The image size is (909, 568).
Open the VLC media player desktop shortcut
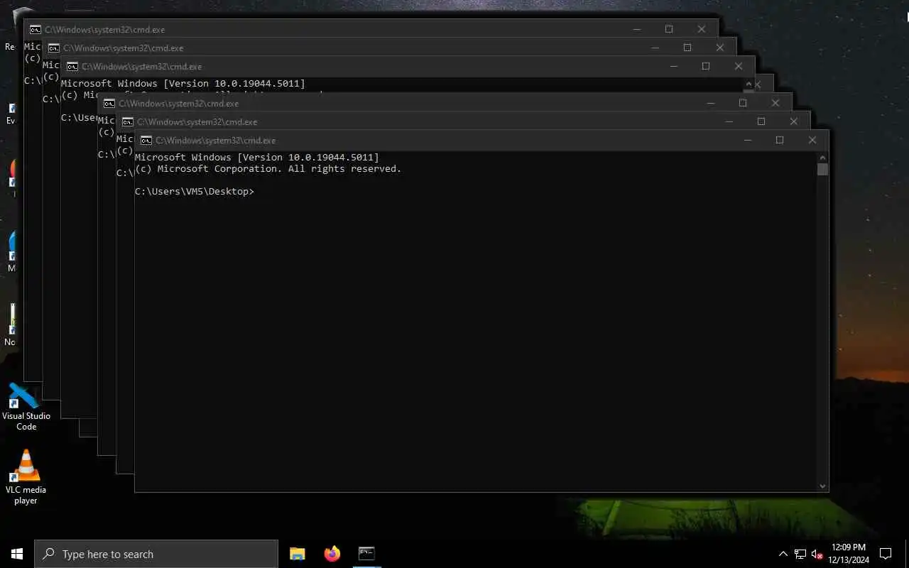(26, 477)
